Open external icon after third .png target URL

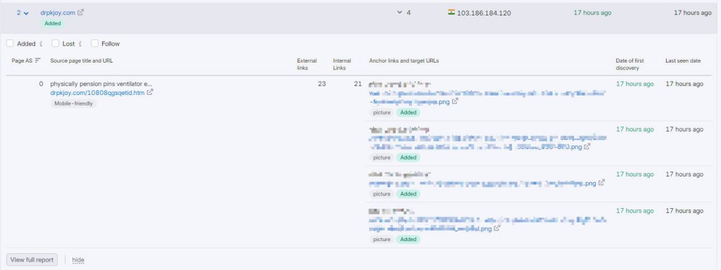tap(601, 183)
